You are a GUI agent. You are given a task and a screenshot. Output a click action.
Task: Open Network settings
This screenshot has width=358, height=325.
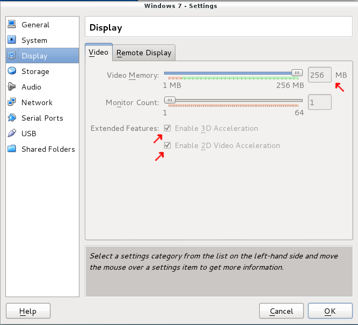coord(42,102)
